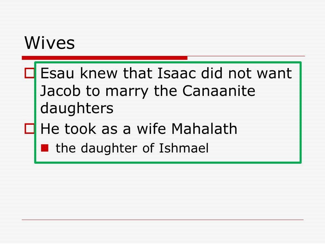Click the Wives slide title
The height and width of the screenshot is (244, 325).
(49, 43)
